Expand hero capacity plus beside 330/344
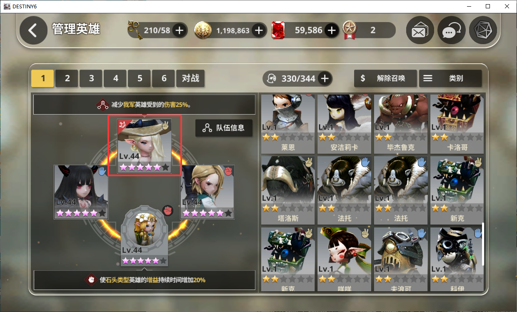The image size is (517, 312). point(325,78)
